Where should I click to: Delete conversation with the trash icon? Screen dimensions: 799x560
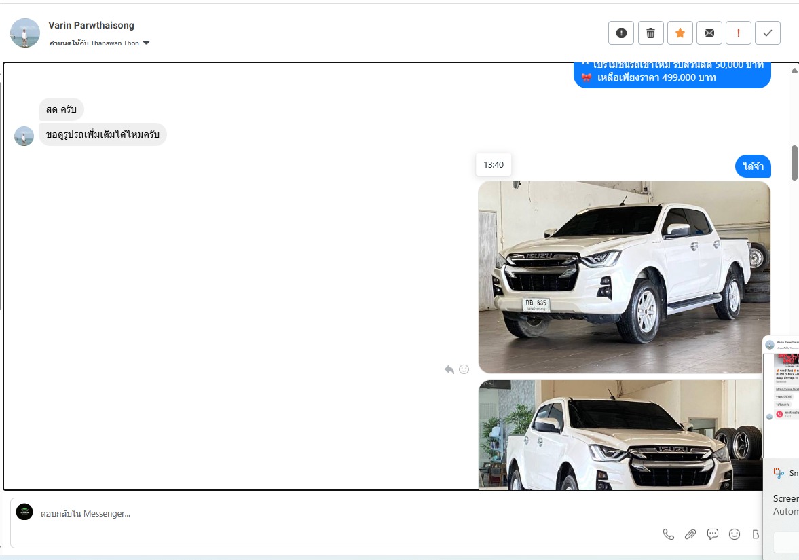pyautogui.click(x=650, y=33)
